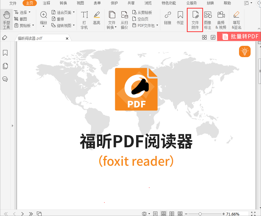Open the Clipboard (剪贴板) tool
The image size is (261, 216).
(x=23, y=26)
